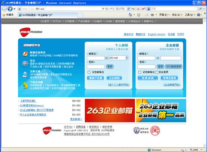Open the address bar history dropdown
The image size is (207, 152).
pos(128,9)
